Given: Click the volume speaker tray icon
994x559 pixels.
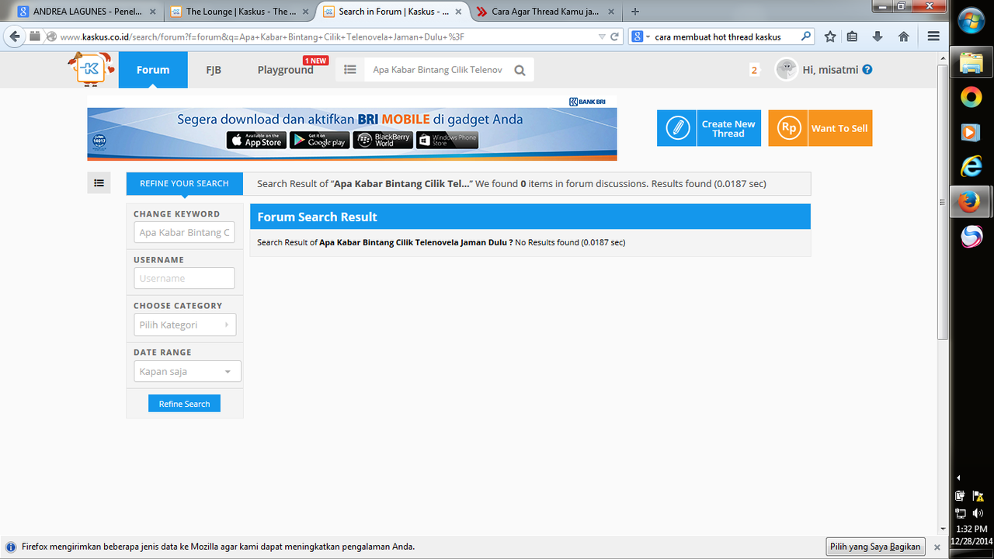Looking at the screenshot, I should (977, 513).
